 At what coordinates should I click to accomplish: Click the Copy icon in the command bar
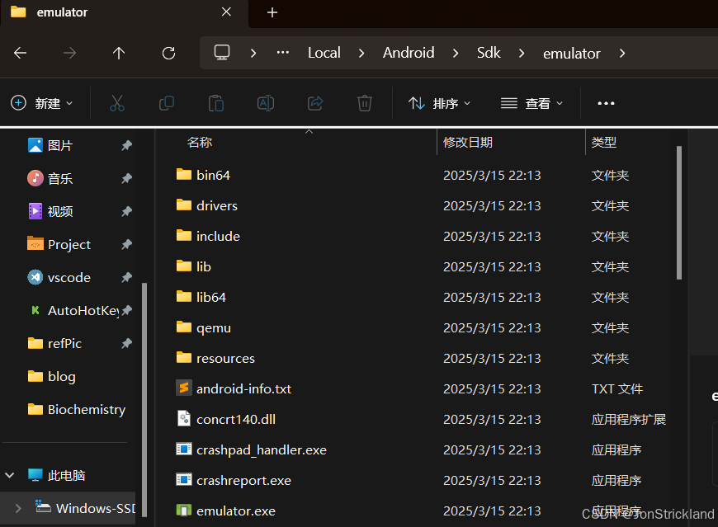point(167,103)
